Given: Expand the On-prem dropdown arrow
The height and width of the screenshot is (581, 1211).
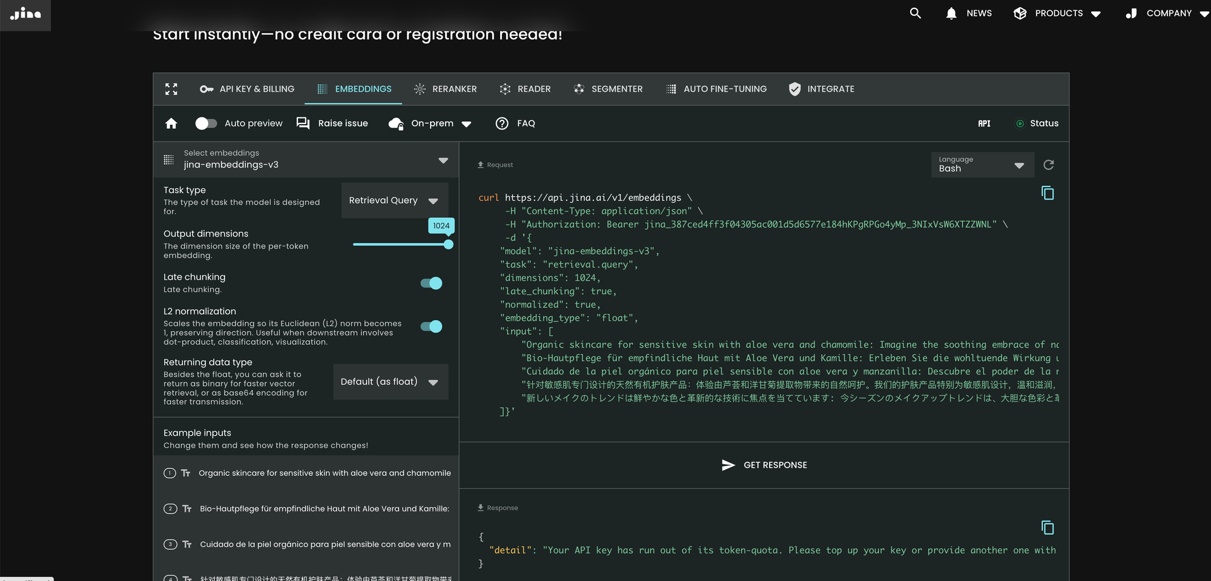Looking at the screenshot, I should coord(466,124).
